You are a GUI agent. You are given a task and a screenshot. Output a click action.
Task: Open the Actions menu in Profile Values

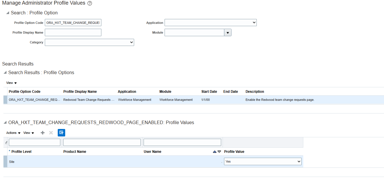13,133
